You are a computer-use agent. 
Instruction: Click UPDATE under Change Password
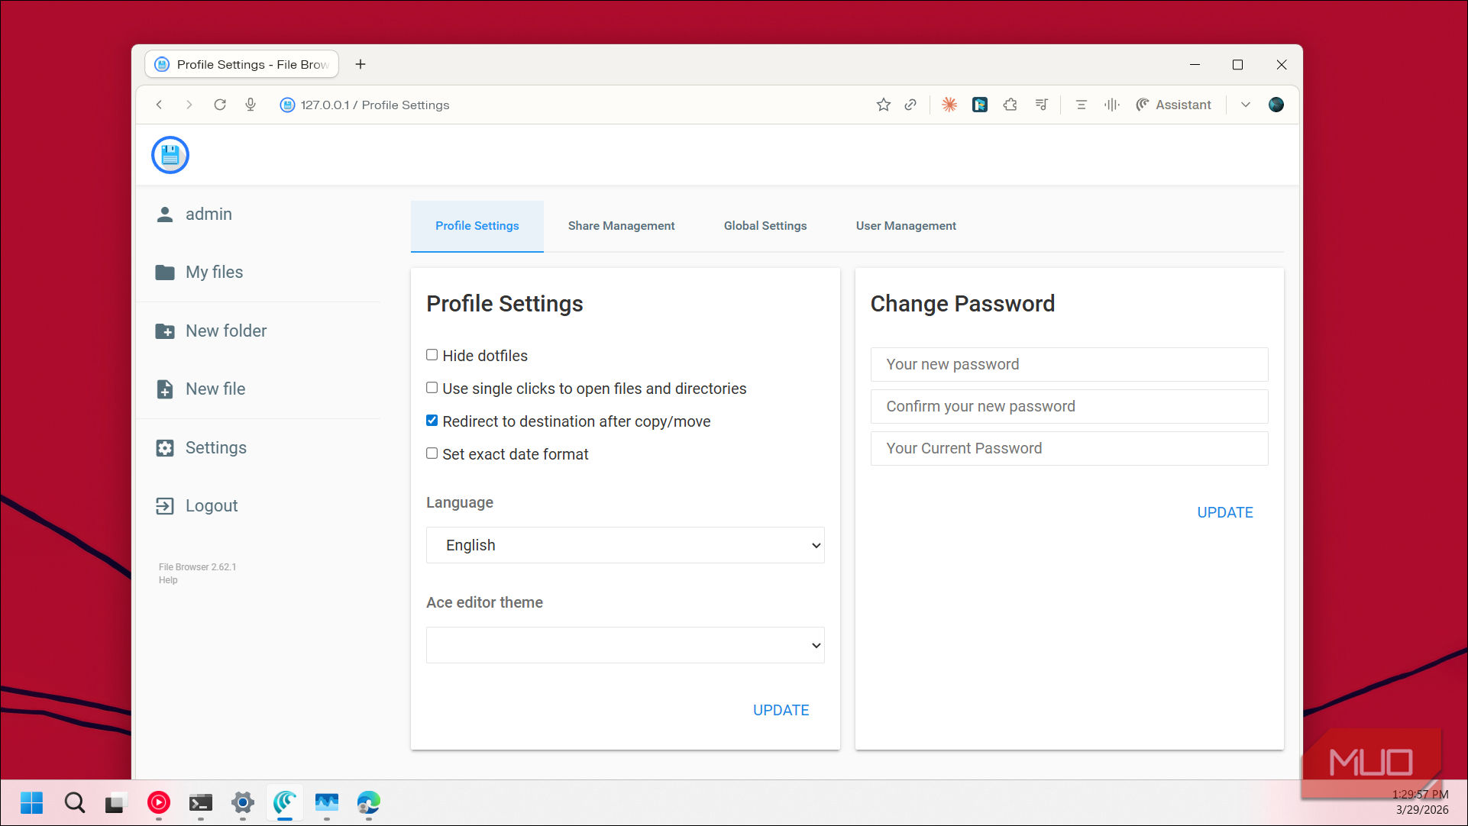coord(1224,512)
